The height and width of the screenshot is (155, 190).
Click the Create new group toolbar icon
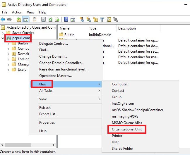(x=89, y=19)
